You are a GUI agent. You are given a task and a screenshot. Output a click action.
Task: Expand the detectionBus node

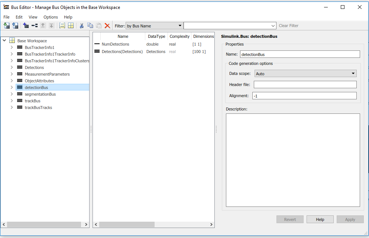pos(12,87)
